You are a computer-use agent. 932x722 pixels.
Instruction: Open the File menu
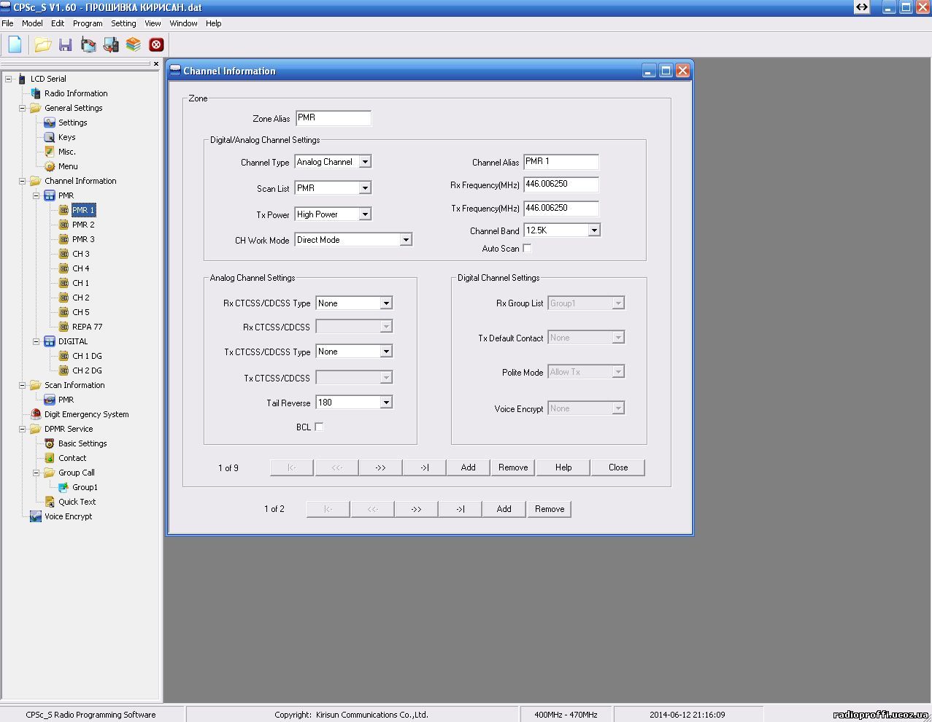pyautogui.click(x=7, y=23)
